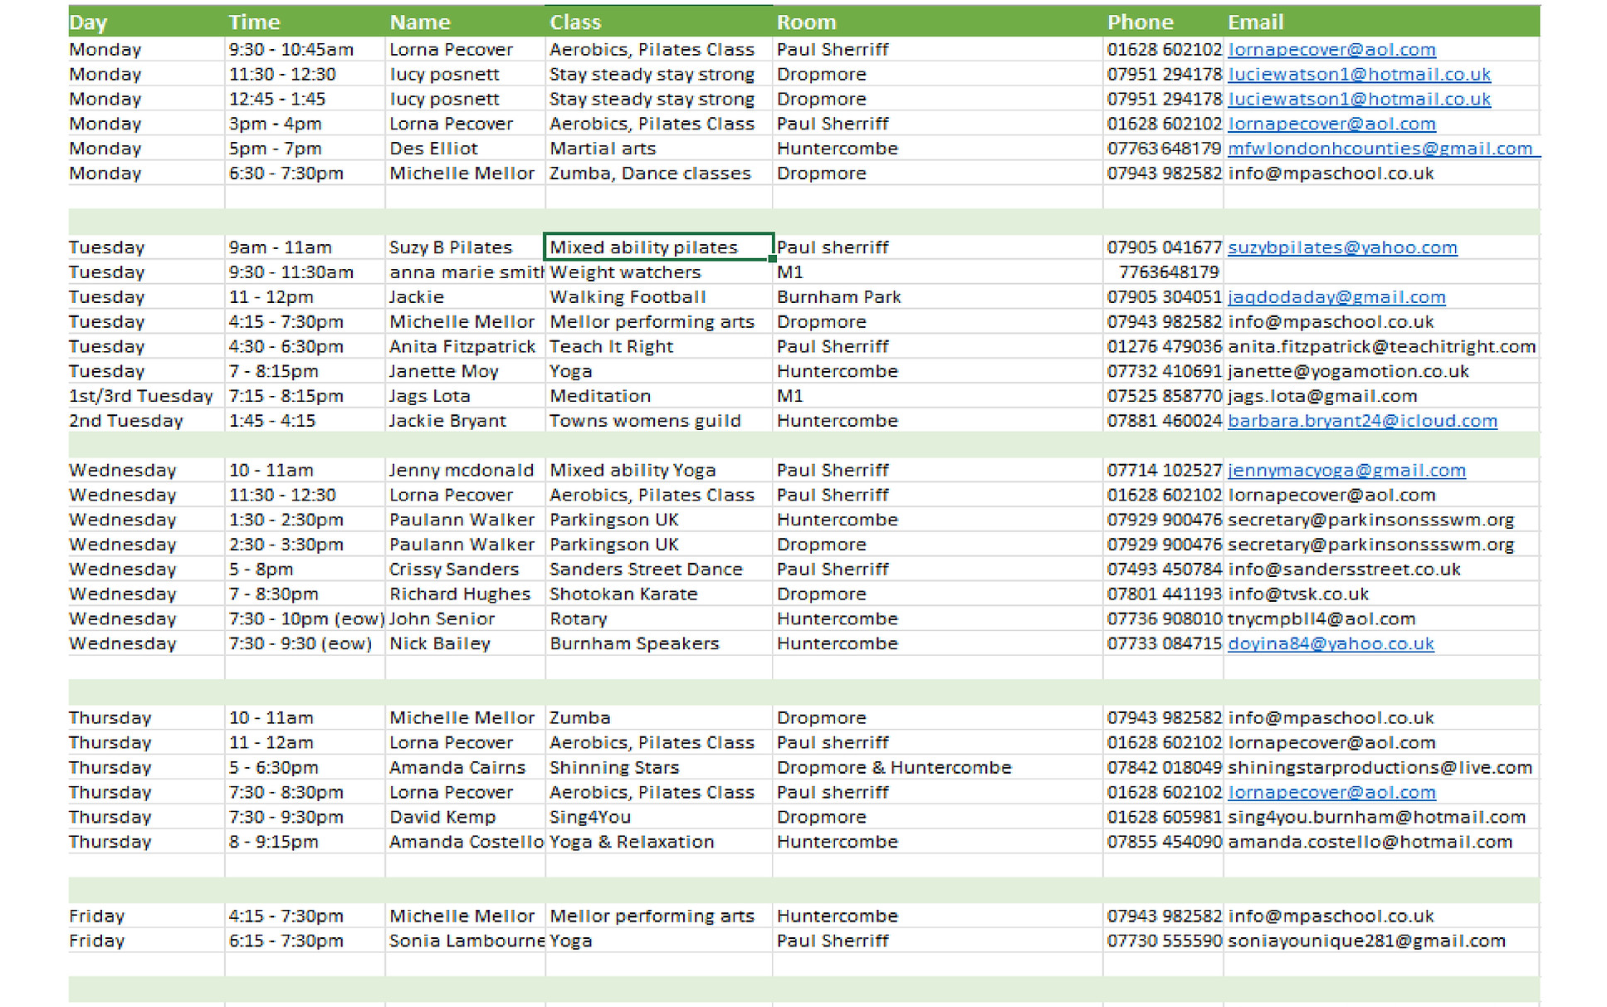Select the 1st/3rd Tuesday day cell
Image resolution: width=1607 pixels, height=1007 pixels.
point(146,396)
